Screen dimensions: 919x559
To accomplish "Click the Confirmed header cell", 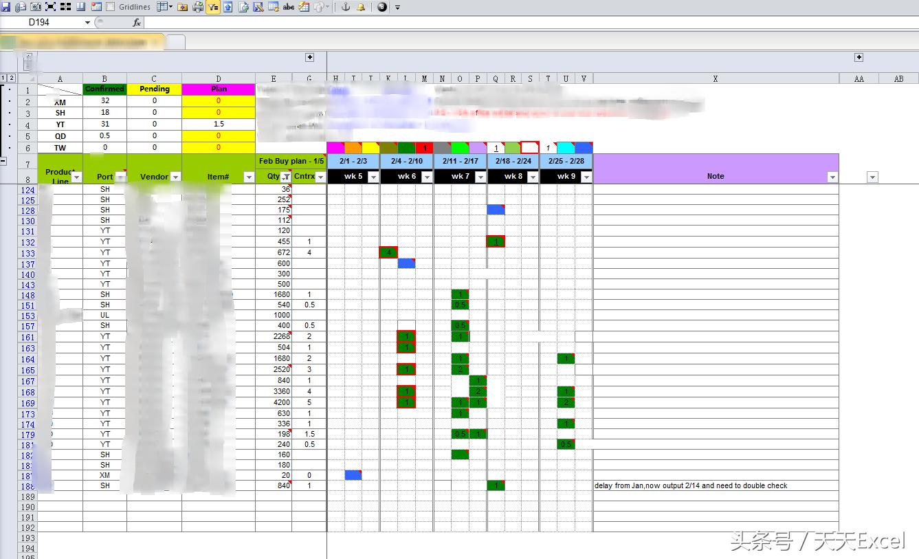I will tap(104, 89).
